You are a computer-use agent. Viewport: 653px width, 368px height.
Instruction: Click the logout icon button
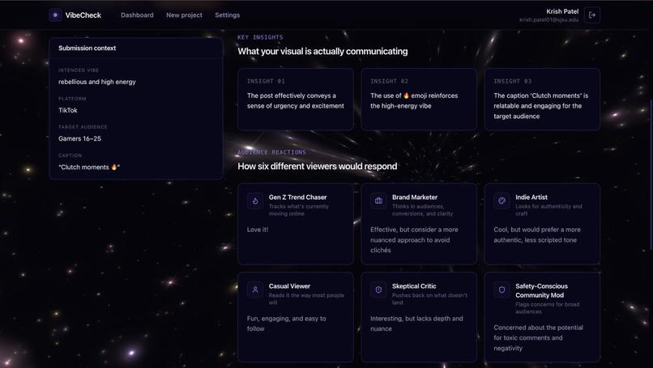(591, 15)
